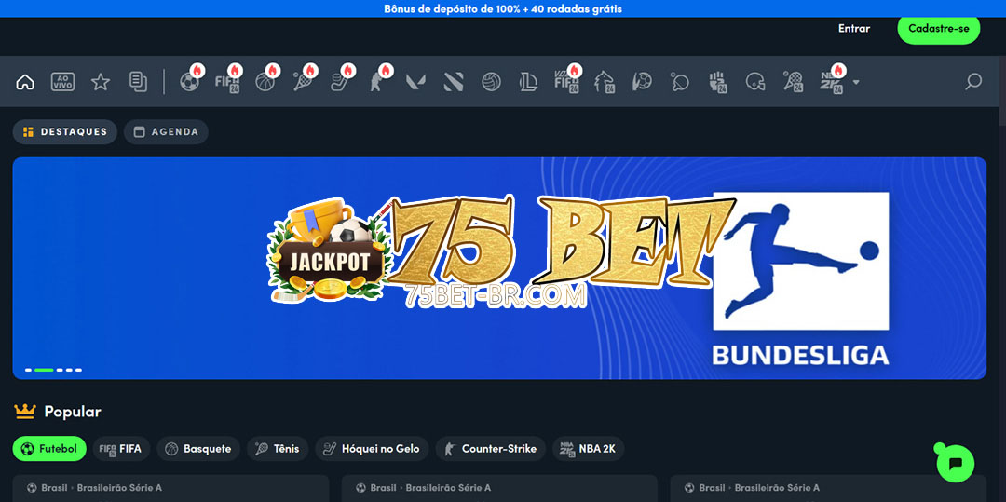1006x502 pixels.
Task: Expand more sports with the dropdown arrow
Action: 855,82
